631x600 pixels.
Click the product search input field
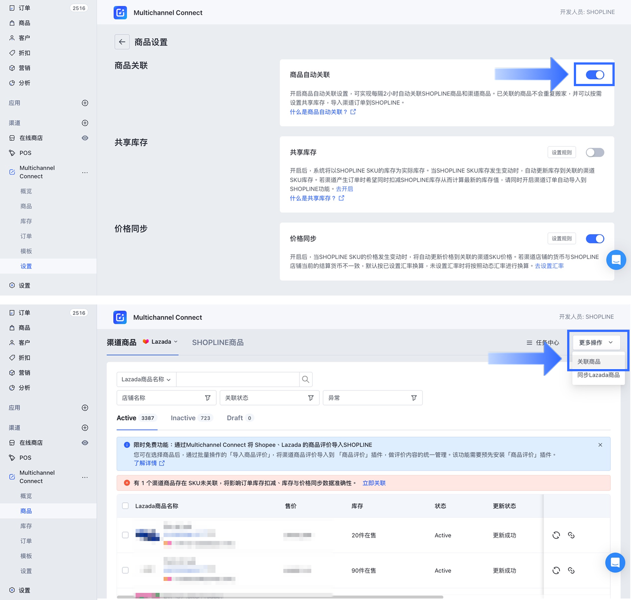(x=238, y=379)
